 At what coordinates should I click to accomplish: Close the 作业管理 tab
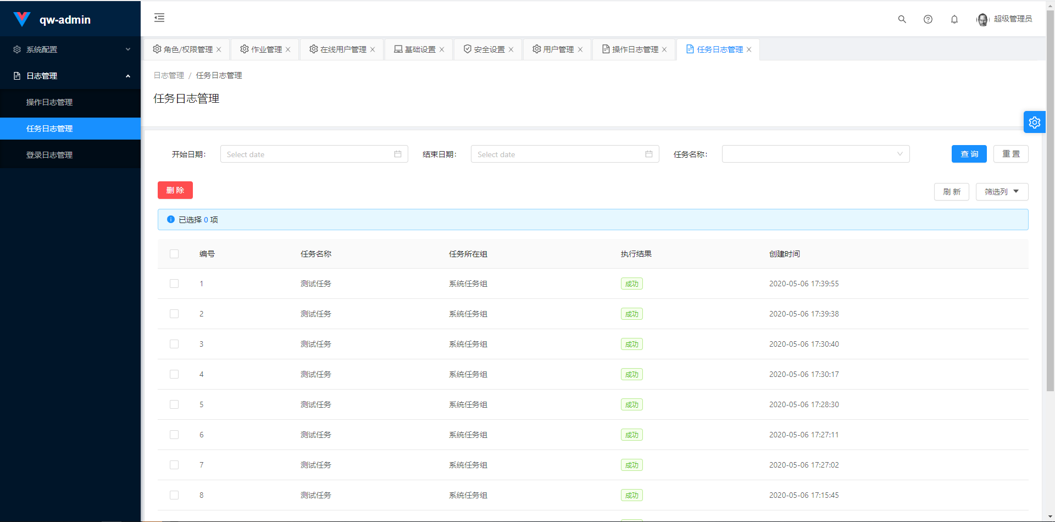pos(288,49)
